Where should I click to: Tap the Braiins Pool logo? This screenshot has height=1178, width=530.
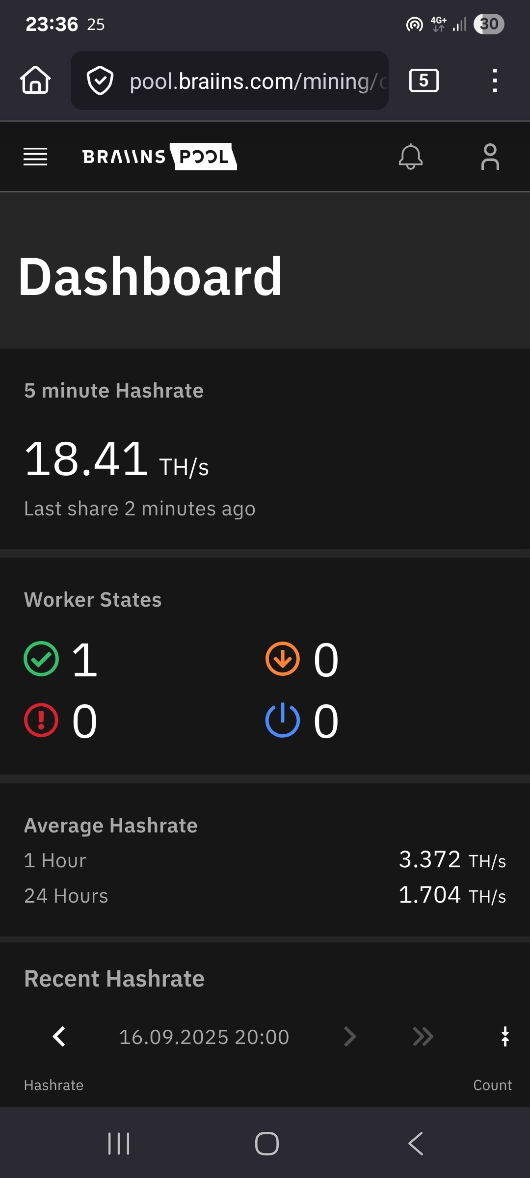[159, 157]
